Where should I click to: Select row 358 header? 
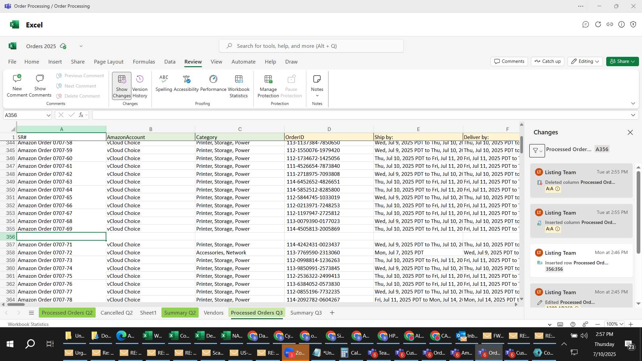tap(10, 253)
